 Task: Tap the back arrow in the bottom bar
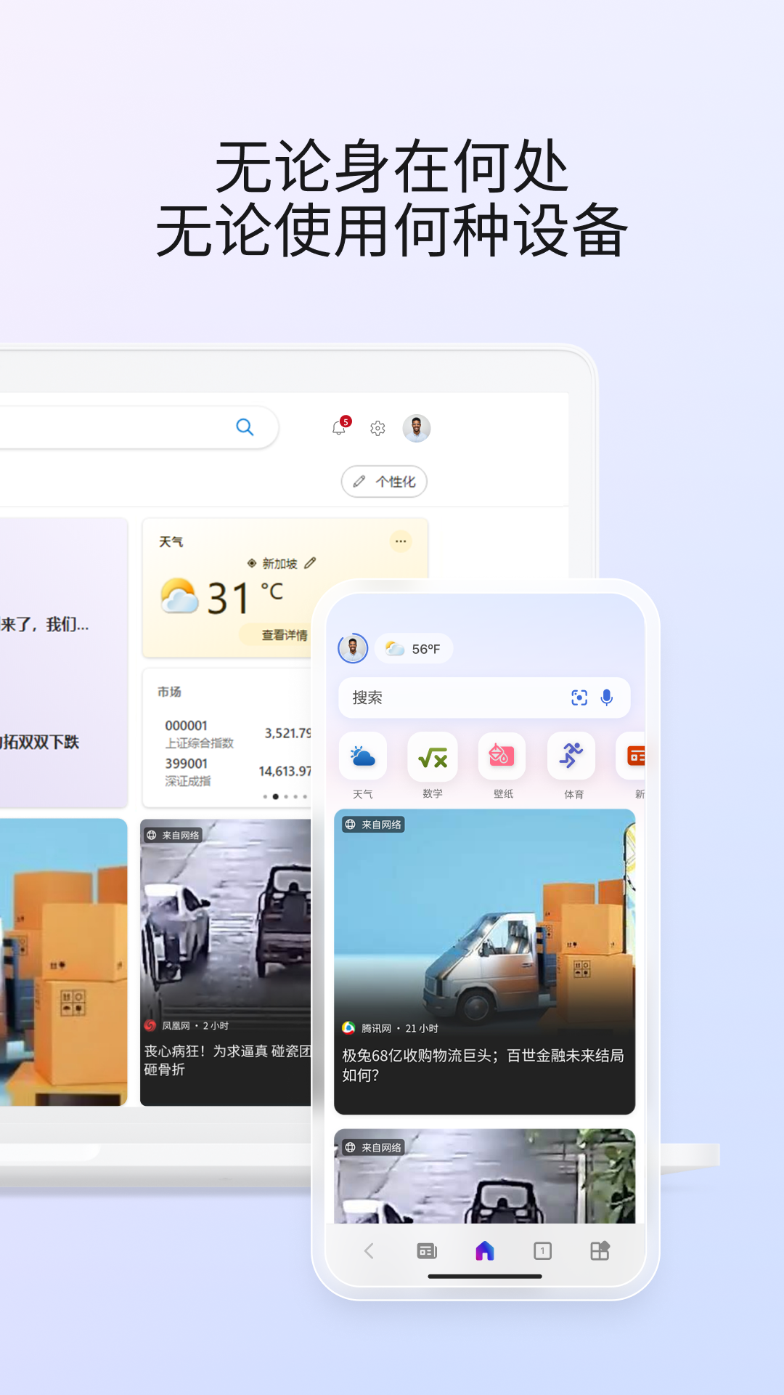tap(369, 1250)
